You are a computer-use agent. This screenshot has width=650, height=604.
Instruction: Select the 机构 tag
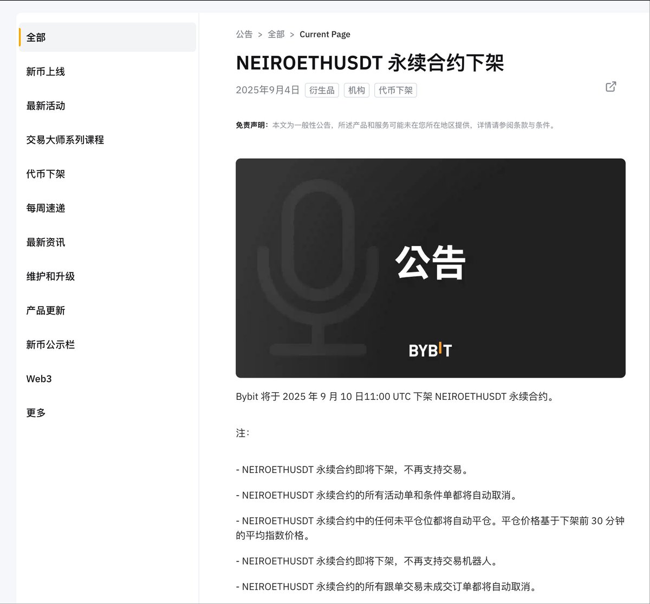pos(356,90)
